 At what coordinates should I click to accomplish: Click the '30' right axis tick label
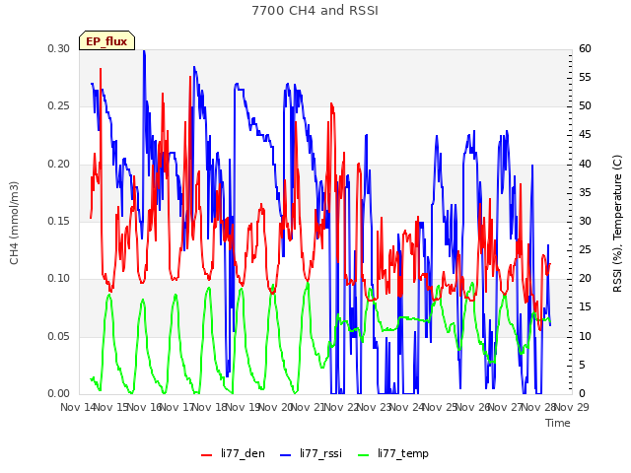click(x=585, y=221)
